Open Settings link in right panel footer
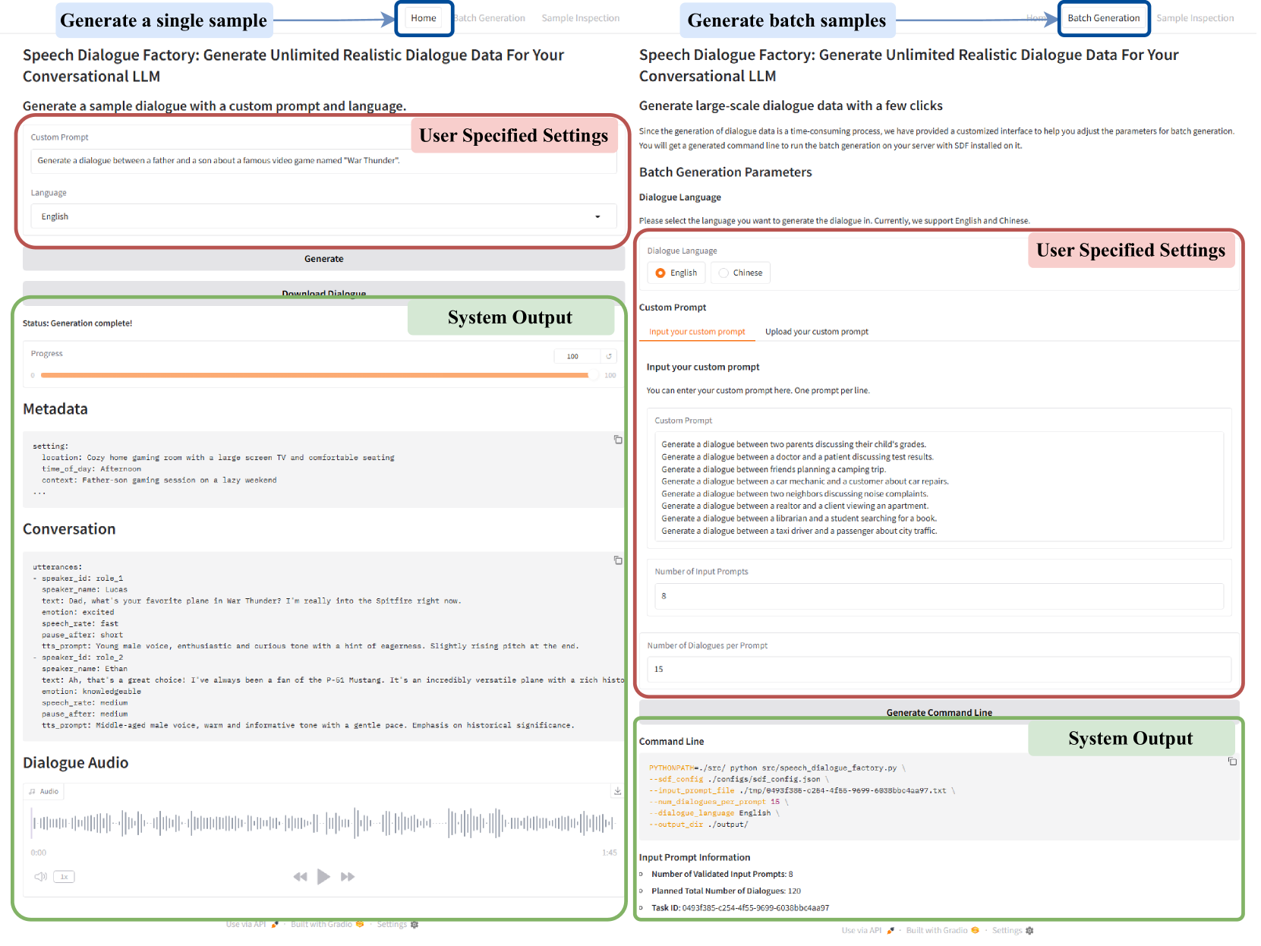This screenshot has height=946, width=1261. (1013, 931)
